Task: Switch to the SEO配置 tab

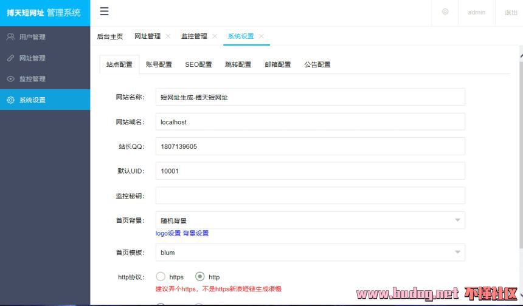Action: point(198,64)
